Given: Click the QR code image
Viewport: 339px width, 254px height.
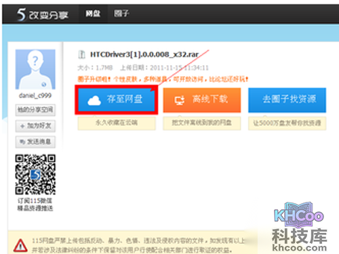Looking at the screenshot, I should pyautogui.click(x=35, y=175).
